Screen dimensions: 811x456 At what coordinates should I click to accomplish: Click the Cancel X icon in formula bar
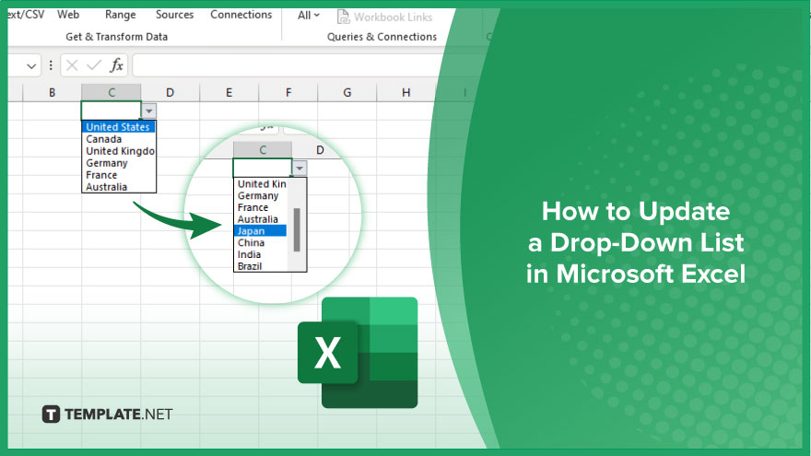72,65
